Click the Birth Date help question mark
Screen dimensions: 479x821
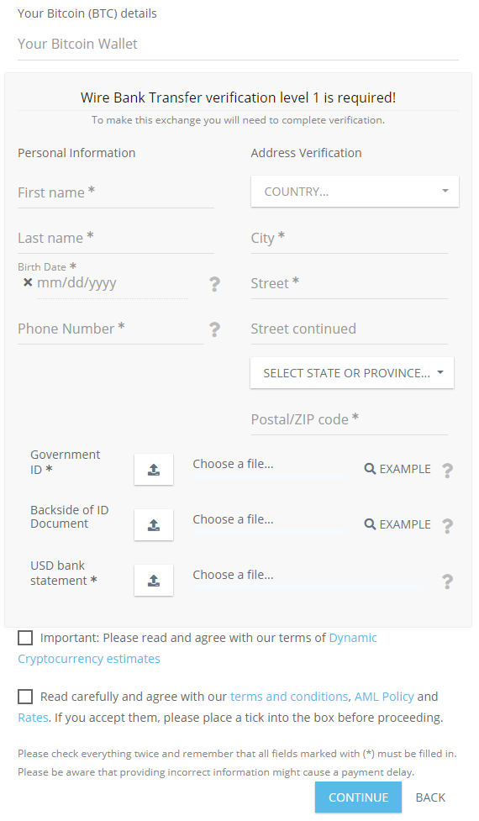coord(214,284)
